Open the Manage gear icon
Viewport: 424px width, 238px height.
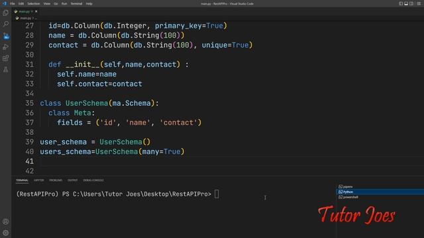5,233
